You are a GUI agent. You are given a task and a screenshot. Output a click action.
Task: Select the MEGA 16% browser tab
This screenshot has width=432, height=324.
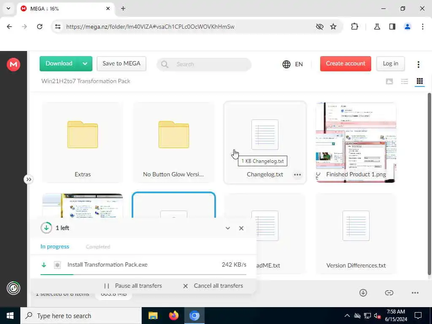coord(65,8)
